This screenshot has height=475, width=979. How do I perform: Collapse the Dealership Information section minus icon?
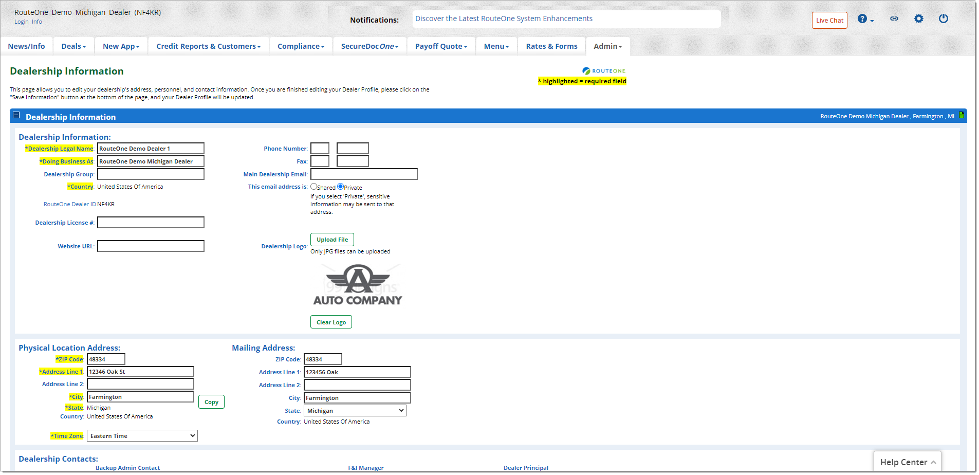pos(16,116)
